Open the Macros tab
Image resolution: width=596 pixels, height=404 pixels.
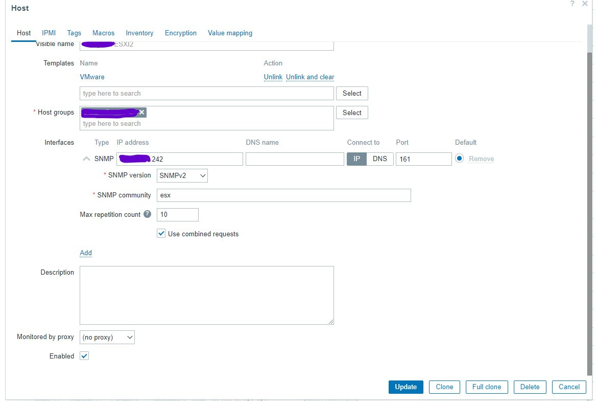coord(103,33)
